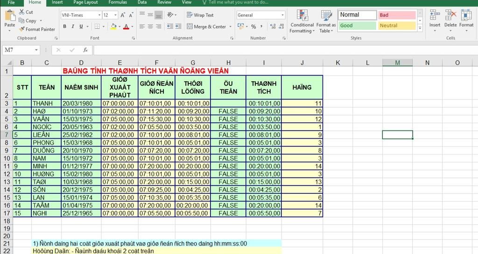Center text horizontally in Alignment group

pos(150,27)
